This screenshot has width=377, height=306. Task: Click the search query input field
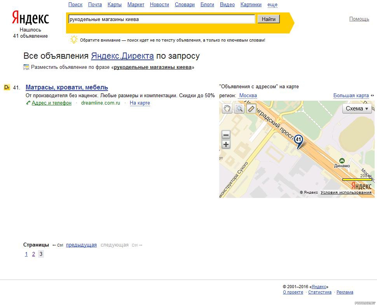(162, 19)
